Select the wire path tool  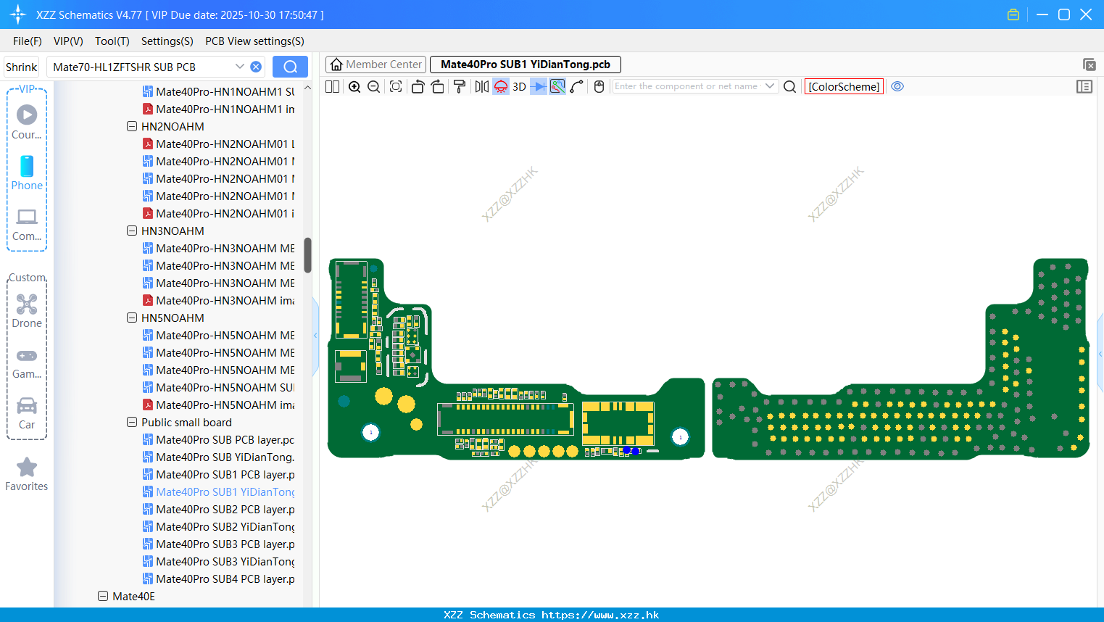point(577,86)
